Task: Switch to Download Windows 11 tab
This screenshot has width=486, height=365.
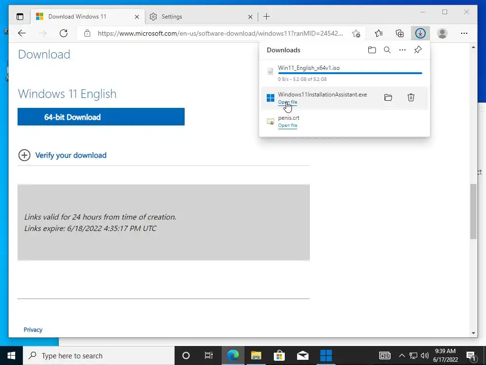Action: pos(88,17)
